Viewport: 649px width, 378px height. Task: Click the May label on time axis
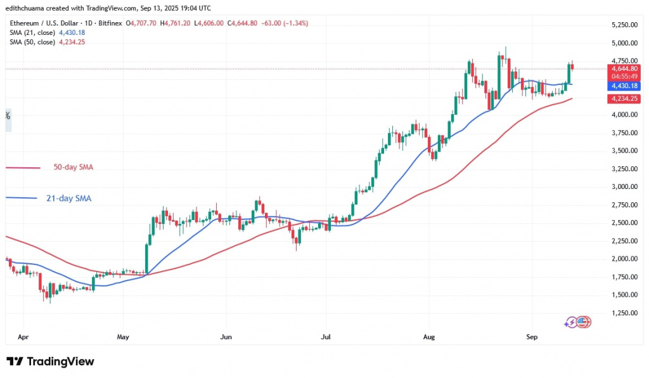click(x=123, y=337)
